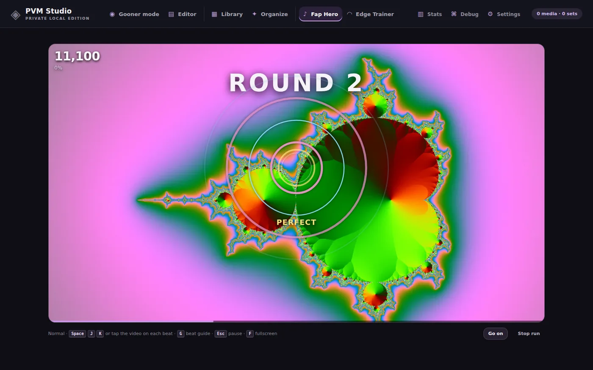Click the 'ROUND 2' heading

[x=296, y=83]
